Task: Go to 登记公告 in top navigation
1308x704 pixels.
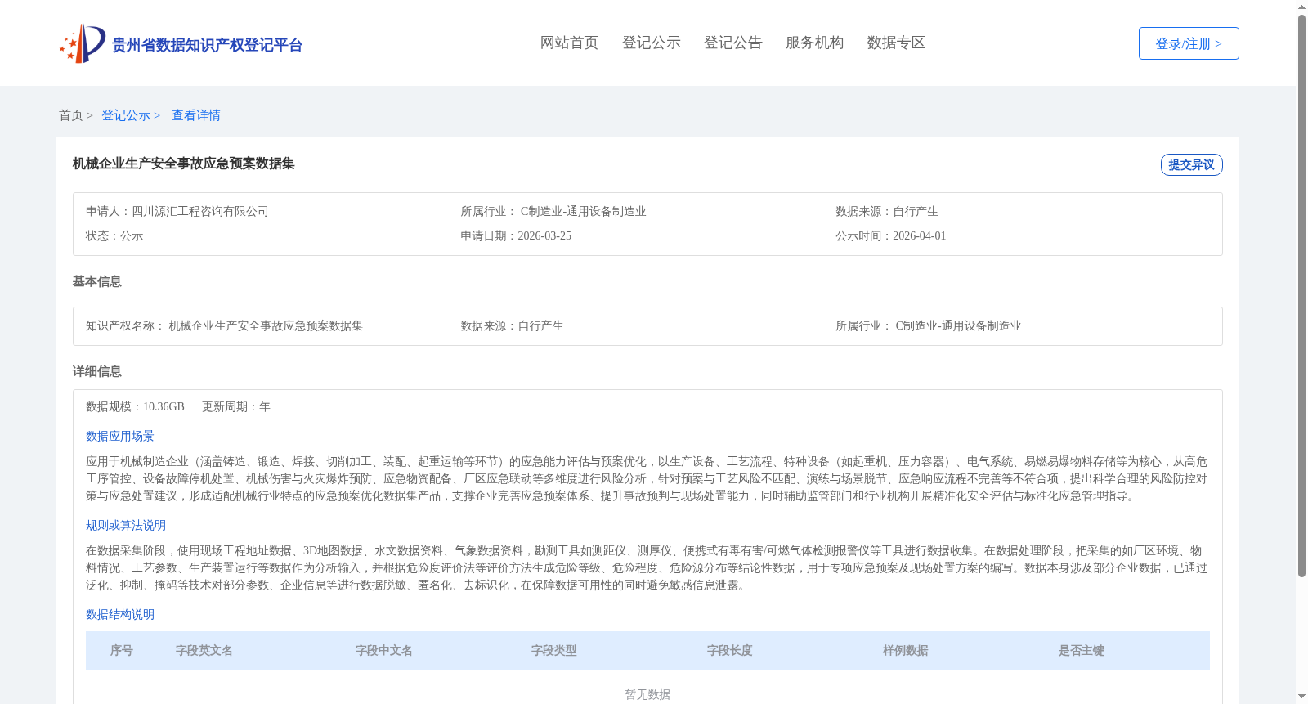Action: tap(732, 43)
